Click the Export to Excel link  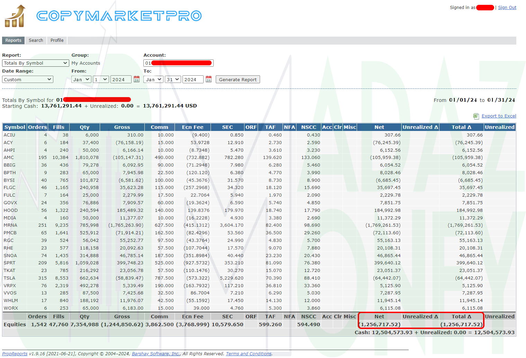pyautogui.click(x=499, y=116)
